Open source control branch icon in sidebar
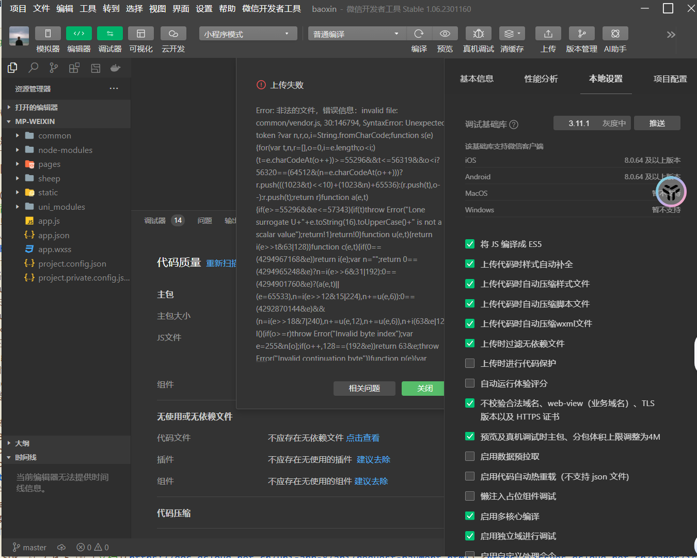697x558 pixels. tap(54, 68)
